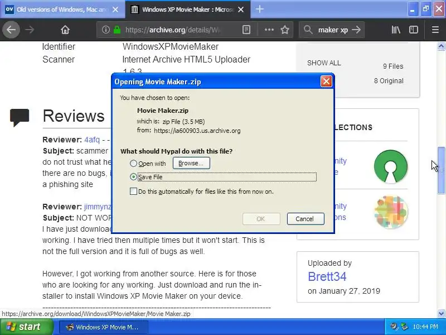Click the greyed OK button
This screenshot has height=335, width=446.
[261, 219]
